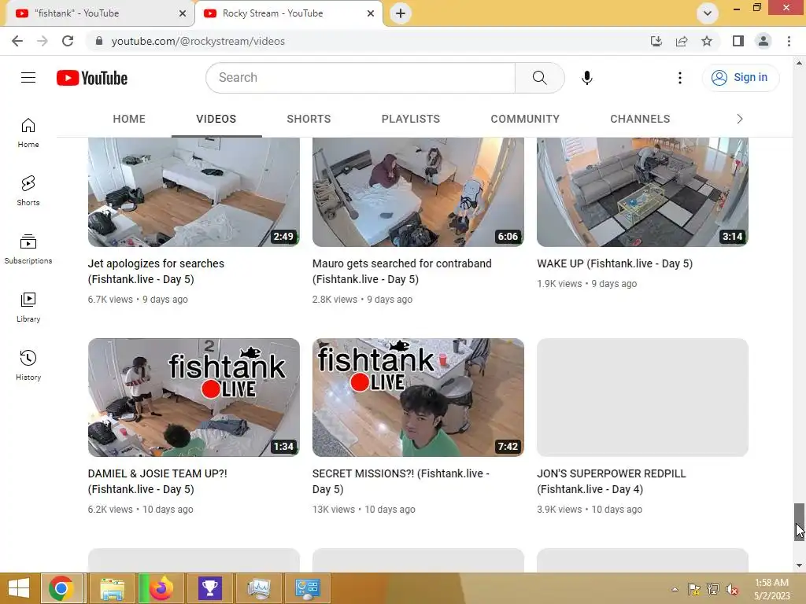Click title "Mauro gets searched for contraband"

[x=402, y=271]
